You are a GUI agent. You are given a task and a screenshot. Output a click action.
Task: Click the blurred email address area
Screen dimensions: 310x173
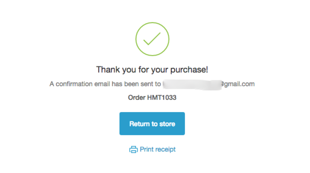pyautogui.click(x=192, y=85)
